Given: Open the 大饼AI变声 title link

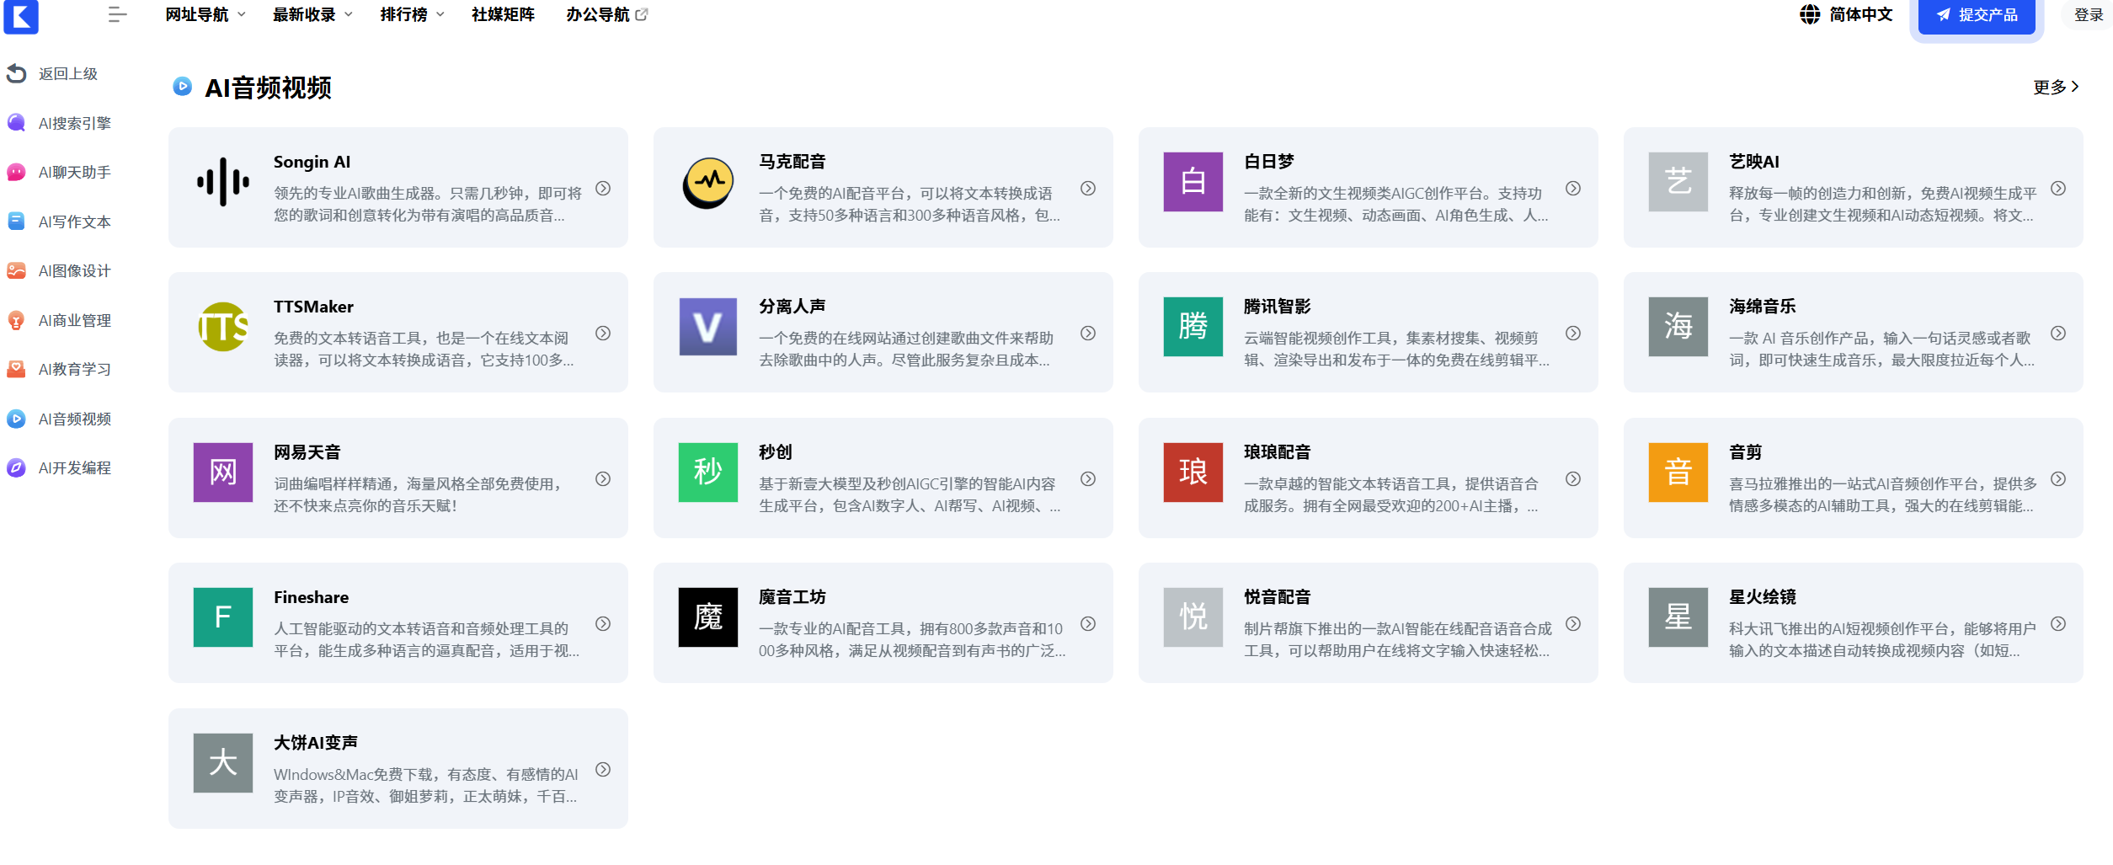Looking at the screenshot, I should [x=315, y=743].
